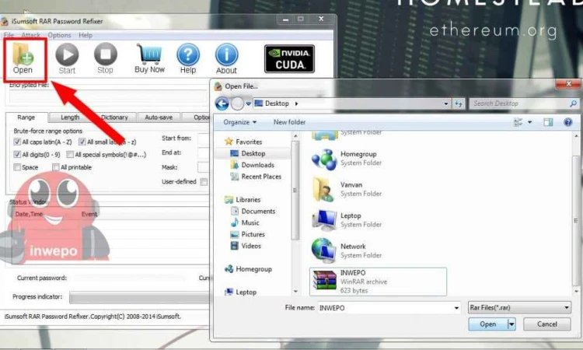Open the Attack menu

pos(30,35)
